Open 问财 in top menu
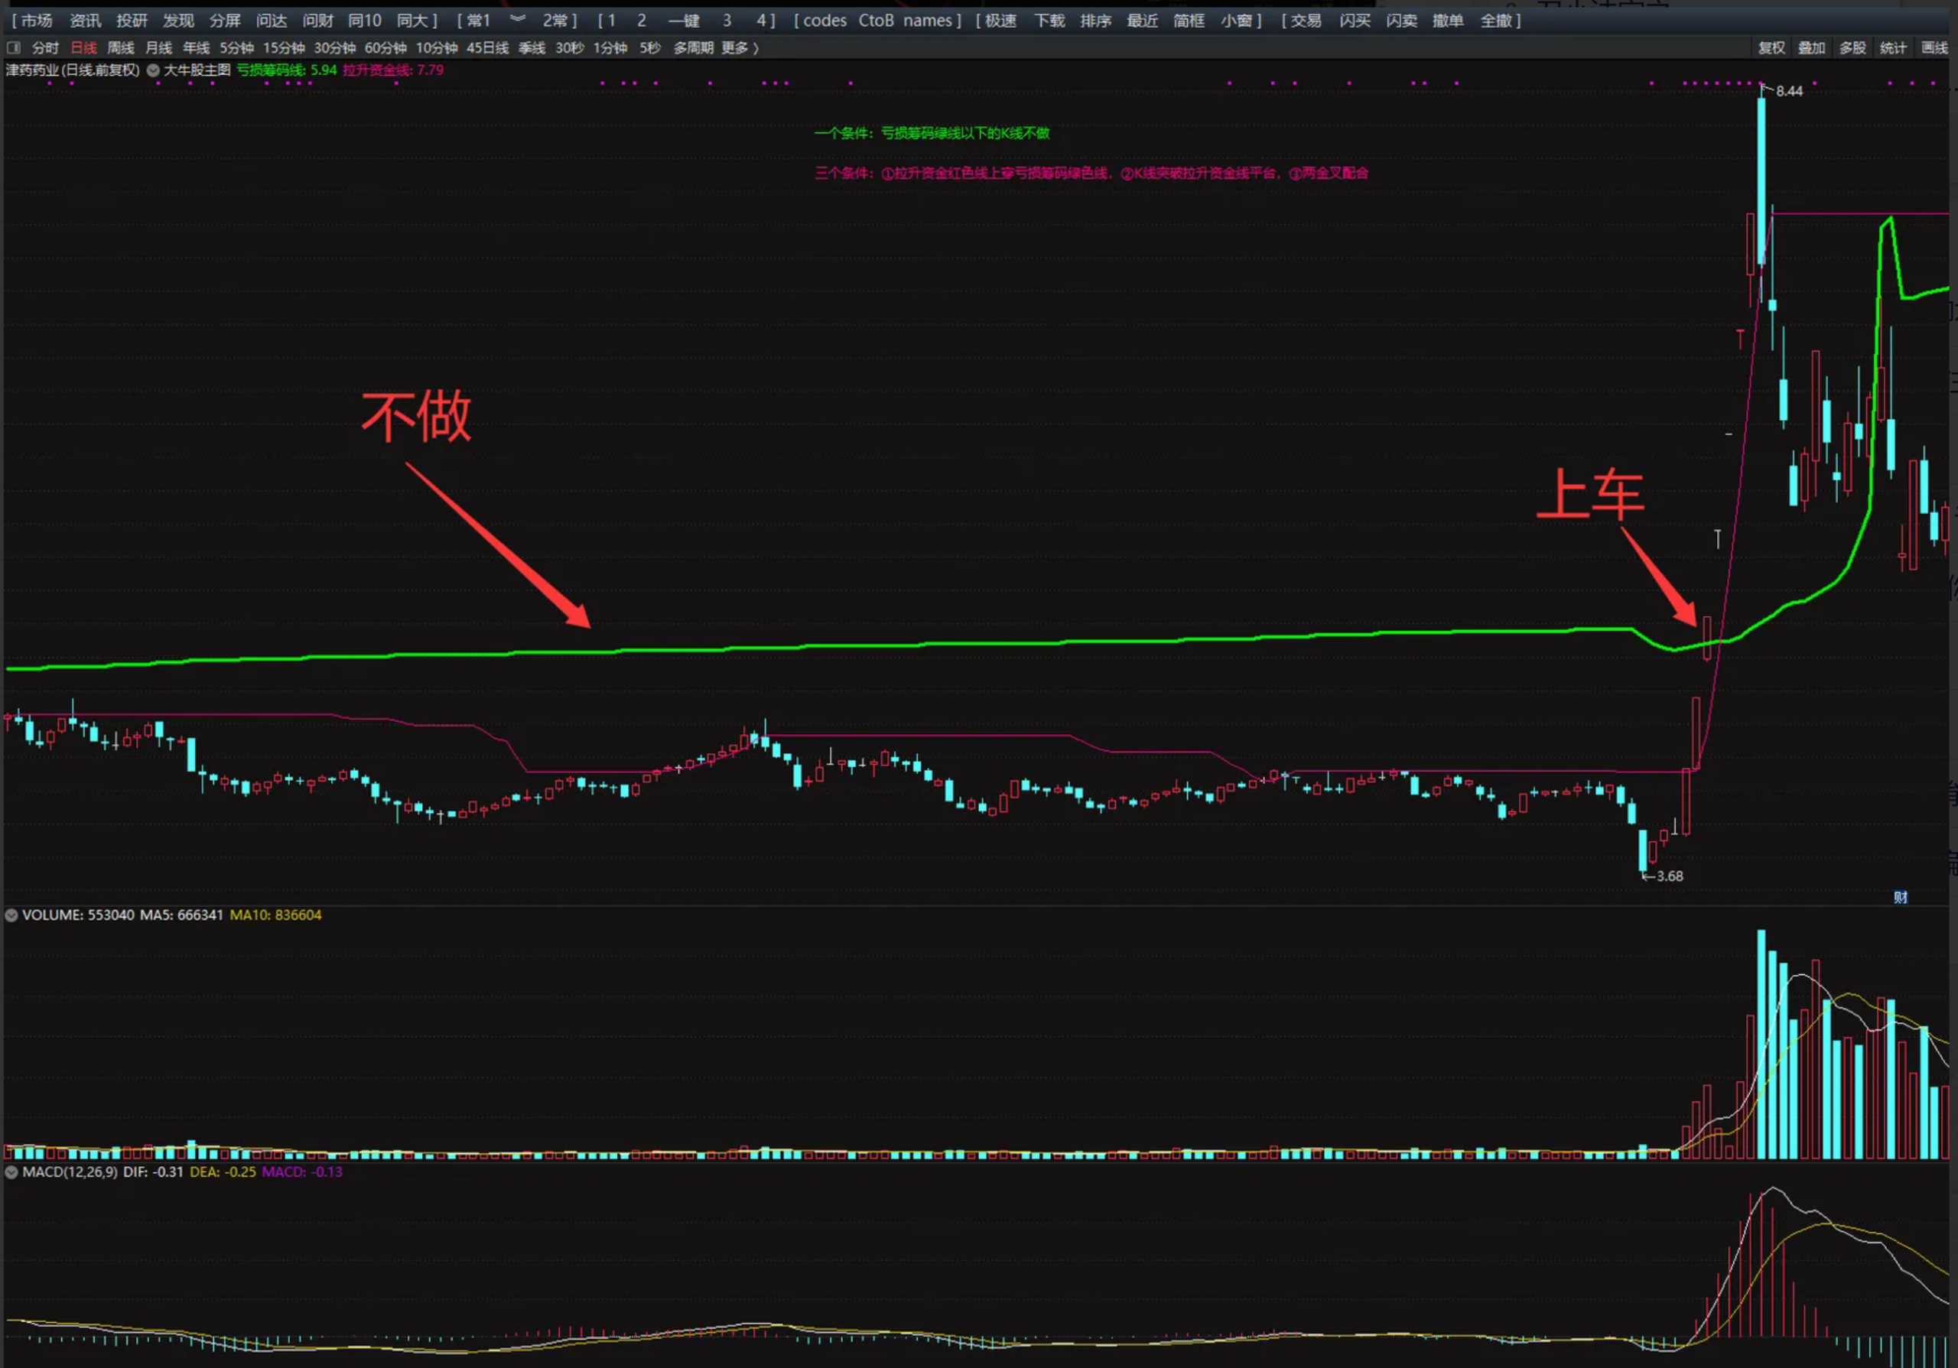The image size is (1958, 1368). point(318,21)
